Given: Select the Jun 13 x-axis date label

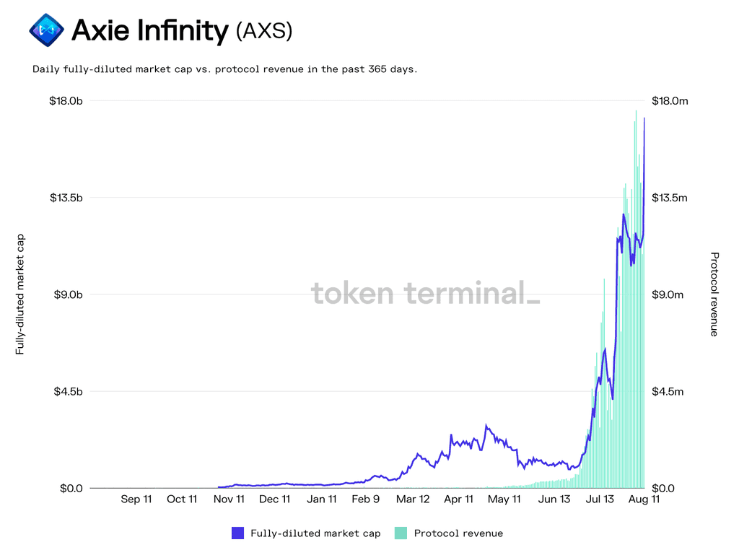Looking at the screenshot, I should pyautogui.click(x=554, y=499).
